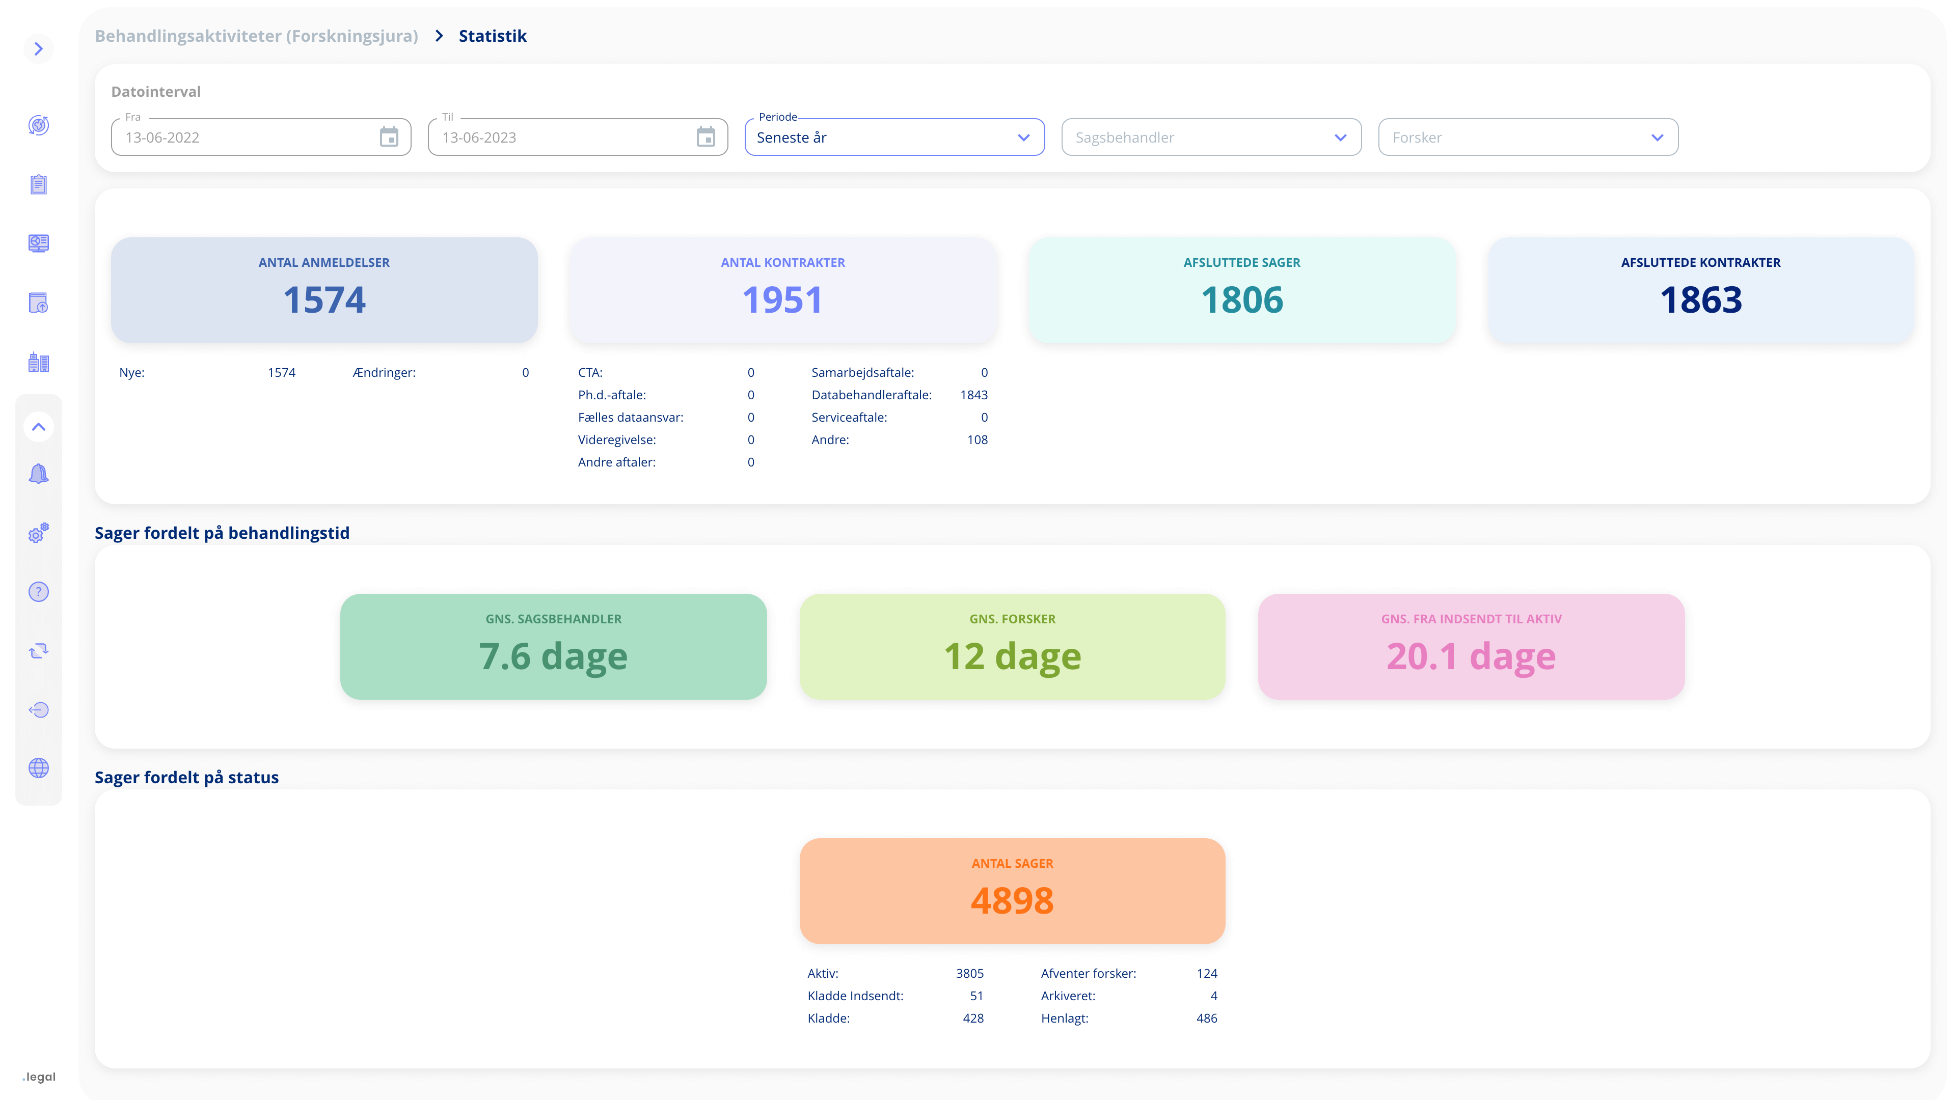
Task: Open notifications bell
Action: (x=39, y=474)
